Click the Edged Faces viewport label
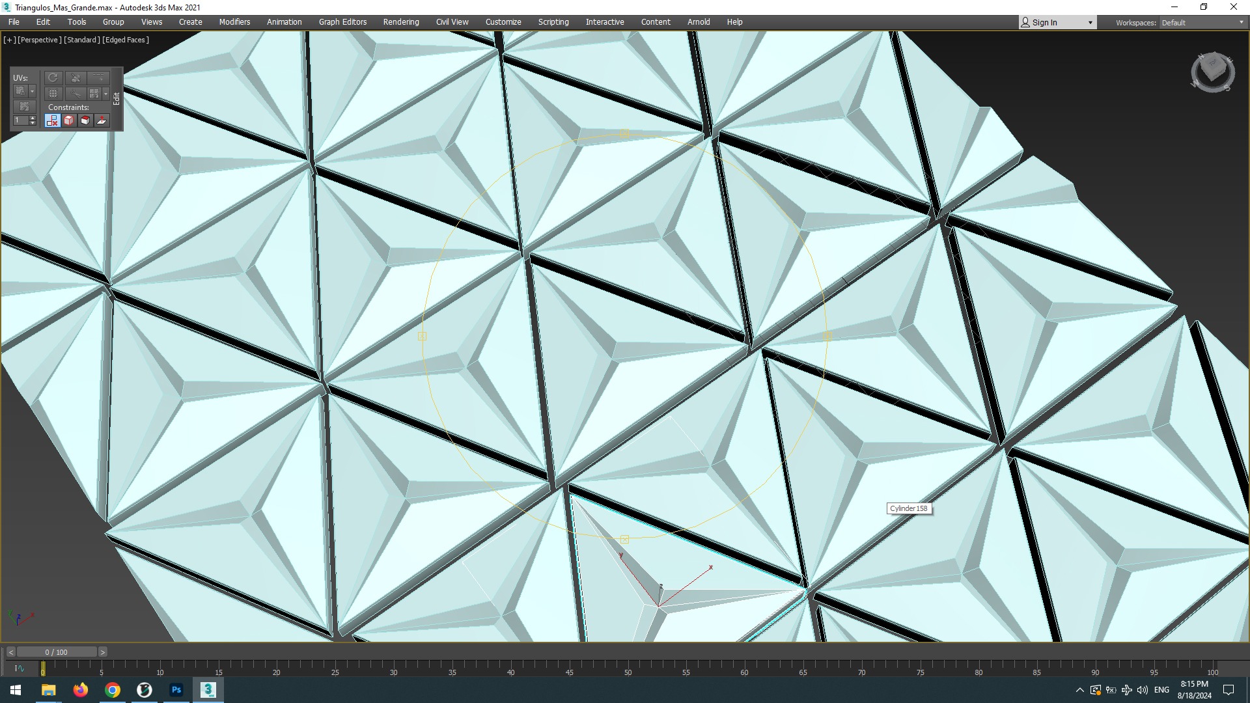 click(126, 40)
